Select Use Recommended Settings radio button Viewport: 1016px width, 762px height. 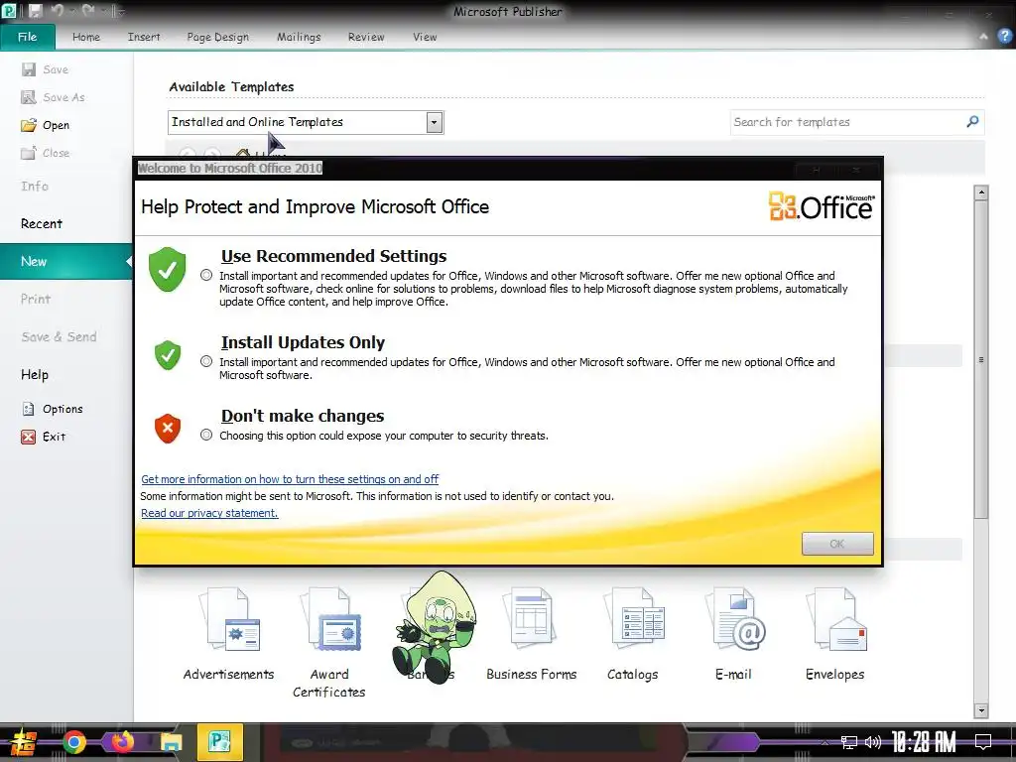206,275
